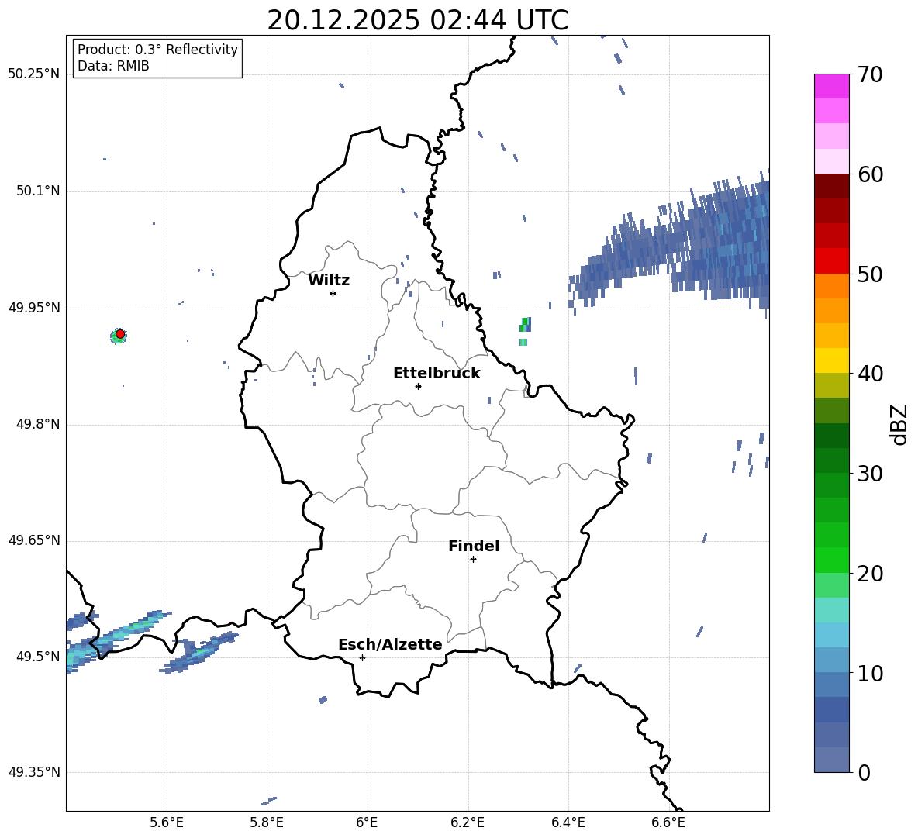Click the 50 tick label on colorbar
Viewport: 918px width, 838px height.
tap(870, 274)
